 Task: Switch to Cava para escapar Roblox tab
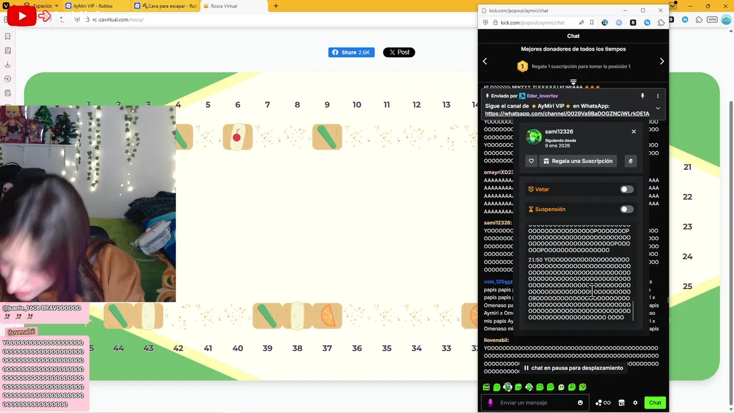[165, 6]
